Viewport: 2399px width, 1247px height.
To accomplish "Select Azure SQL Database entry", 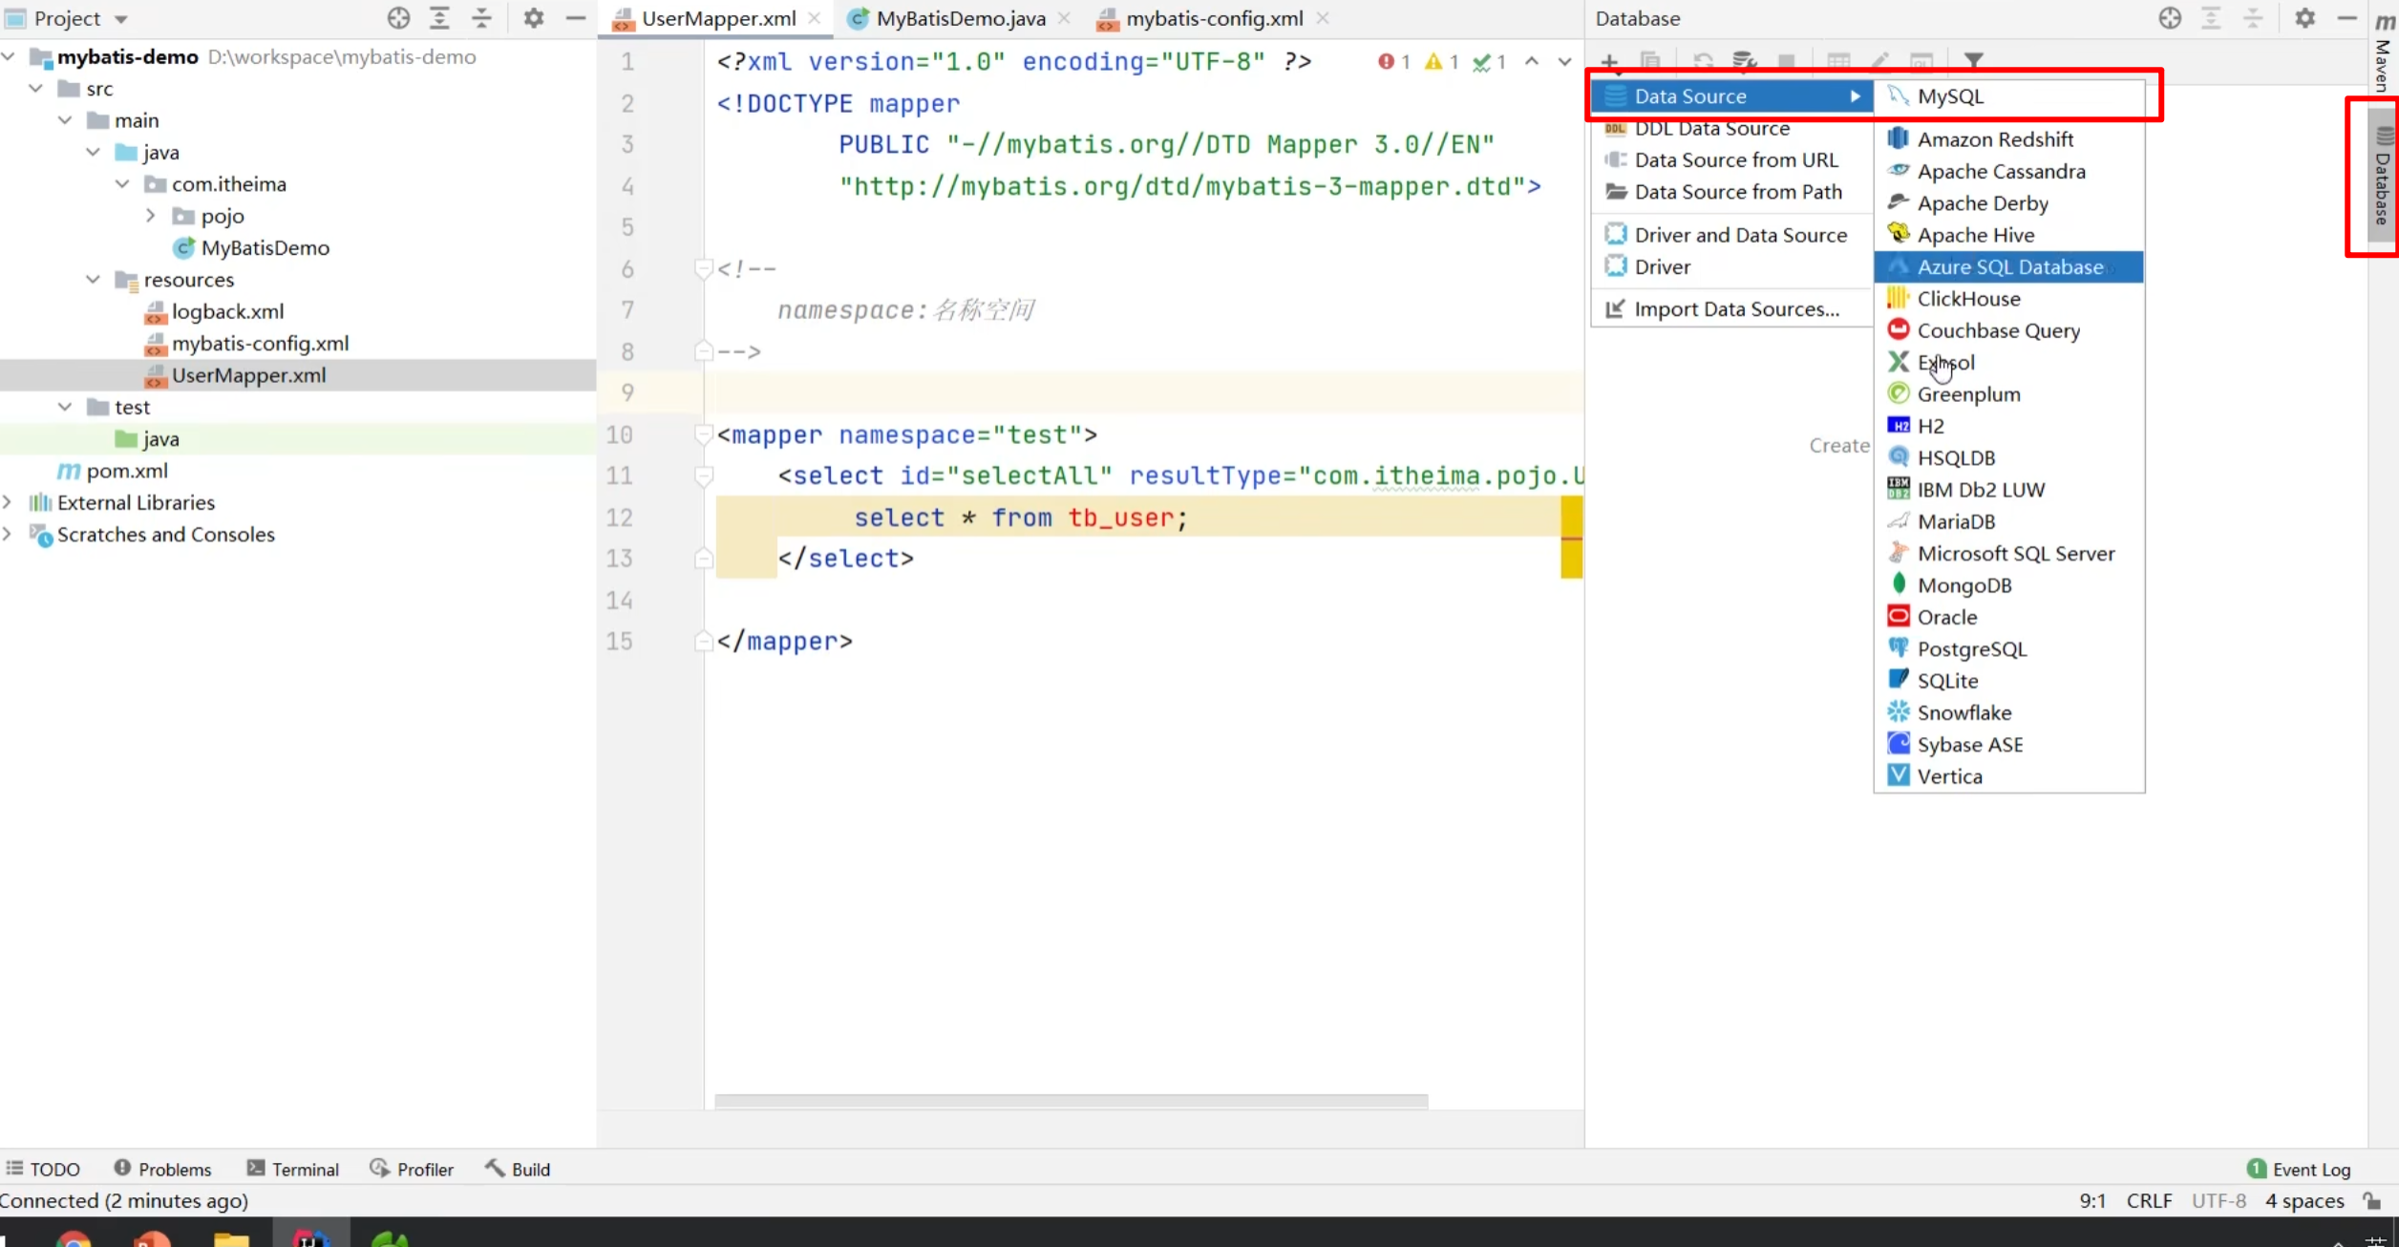I will pyautogui.click(x=2008, y=267).
